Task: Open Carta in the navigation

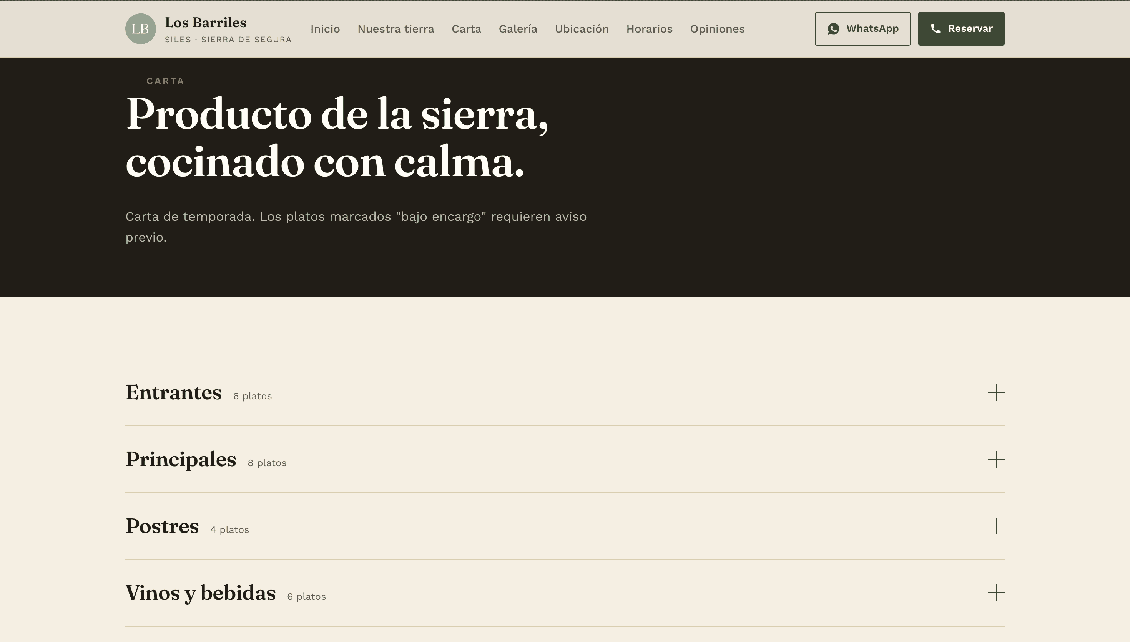Action: click(x=466, y=29)
